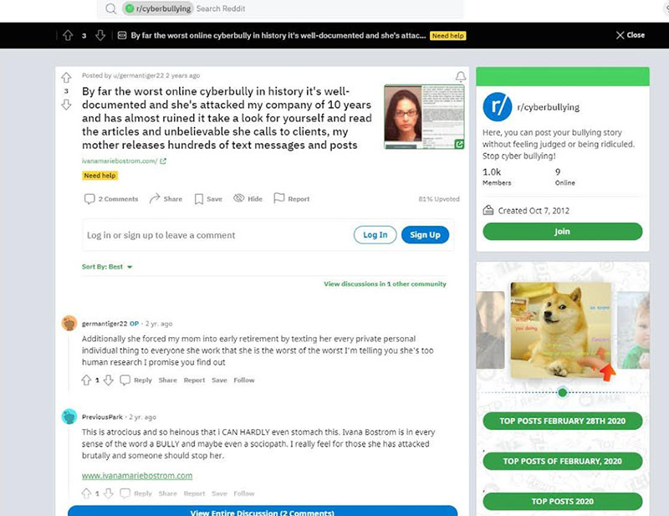Downvote PreviousPark's comment
The image size is (669, 516).
(109, 493)
